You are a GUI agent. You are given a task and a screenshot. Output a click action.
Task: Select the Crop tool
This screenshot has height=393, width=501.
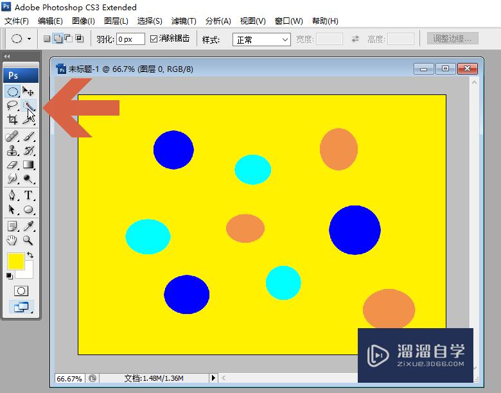click(x=12, y=119)
